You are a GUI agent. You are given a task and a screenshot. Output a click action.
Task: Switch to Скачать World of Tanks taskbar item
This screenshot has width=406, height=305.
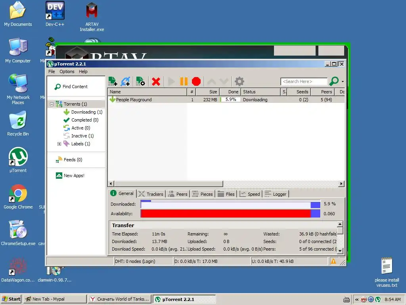119,299
